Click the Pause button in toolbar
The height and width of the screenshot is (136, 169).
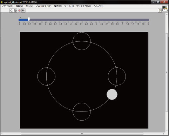(x=23, y=11)
